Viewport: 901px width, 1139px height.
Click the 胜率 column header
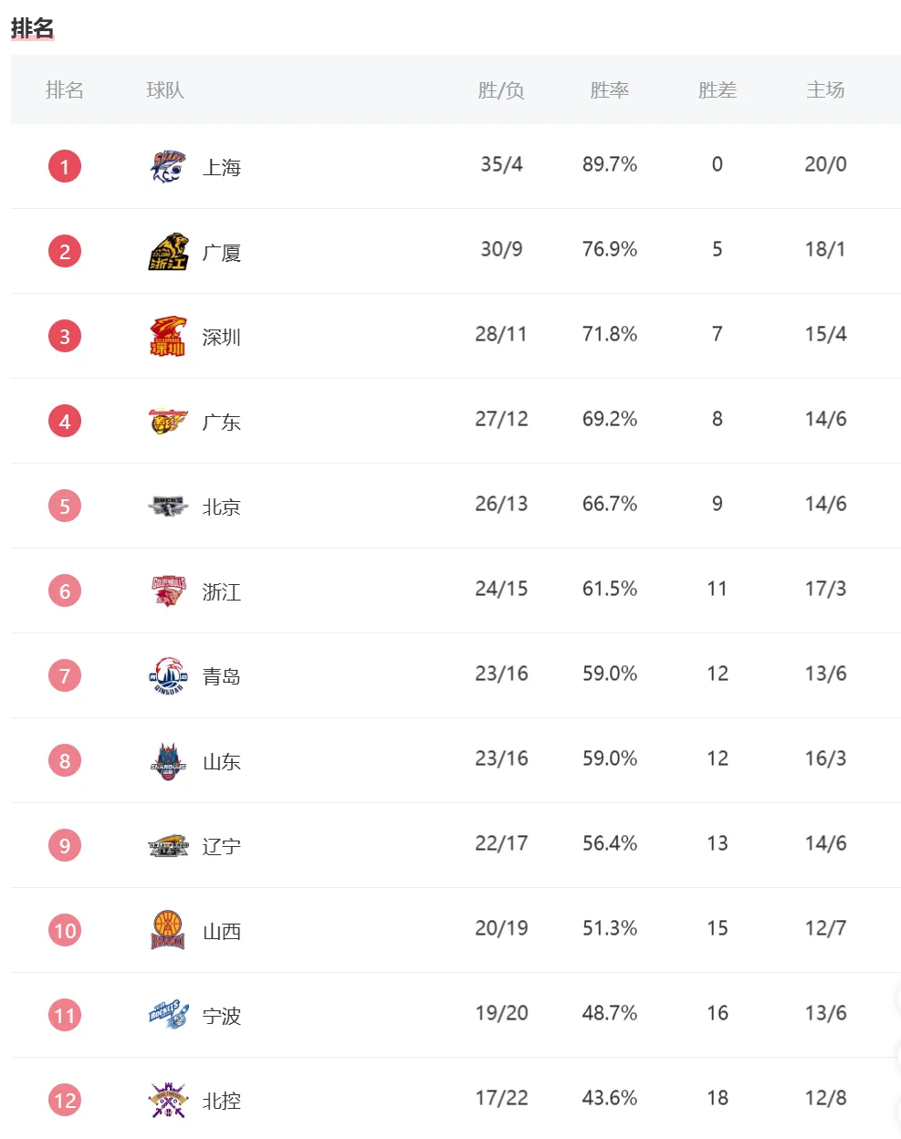coord(609,89)
